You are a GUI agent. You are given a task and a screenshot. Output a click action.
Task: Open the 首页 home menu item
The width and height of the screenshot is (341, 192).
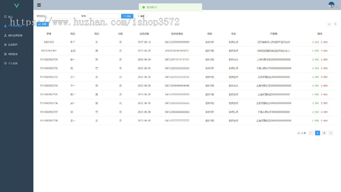pyautogui.click(x=17, y=17)
